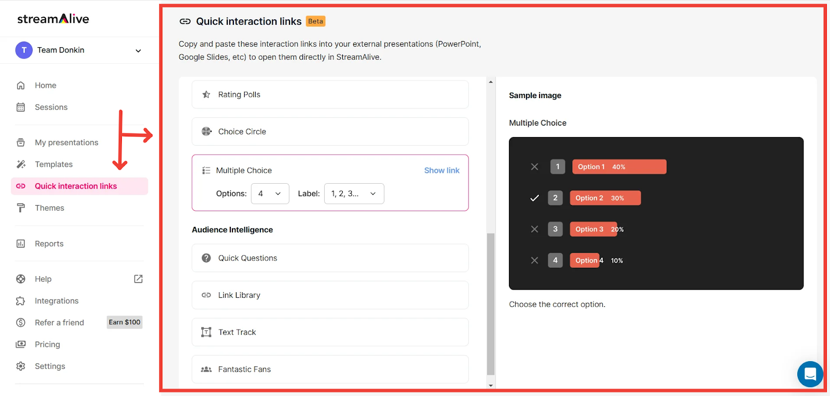
Task: Open Themes from the sidebar
Action: coord(50,208)
